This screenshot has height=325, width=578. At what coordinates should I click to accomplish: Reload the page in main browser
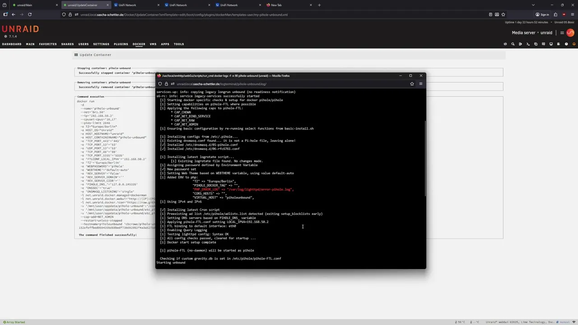click(x=30, y=14)
